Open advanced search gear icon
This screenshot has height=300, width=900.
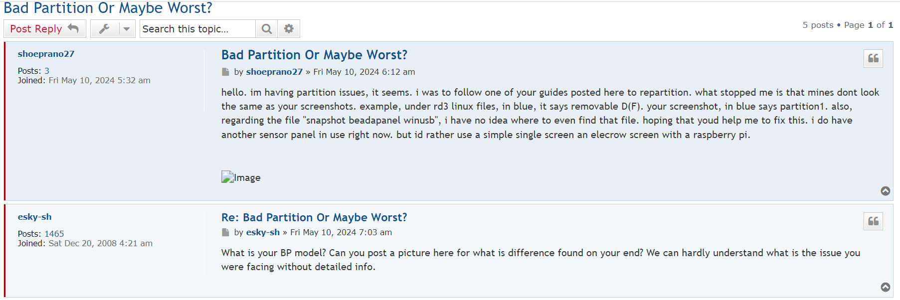coord(289,29)
